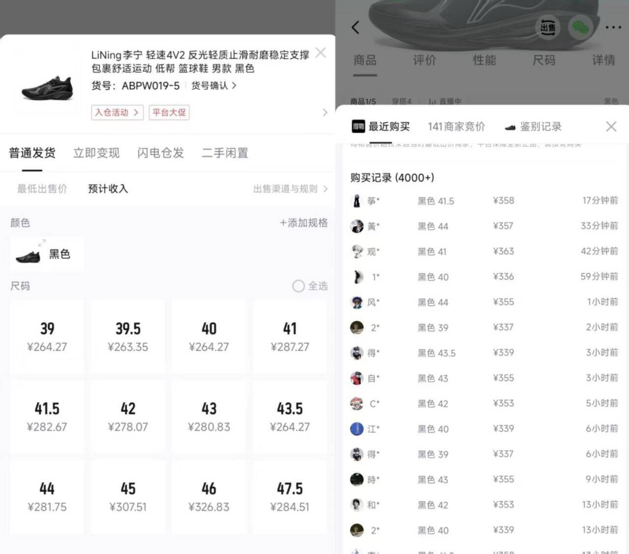629x554 pixels.
Task: Tap the 平台大促 tag
Action: pos(169,112)
